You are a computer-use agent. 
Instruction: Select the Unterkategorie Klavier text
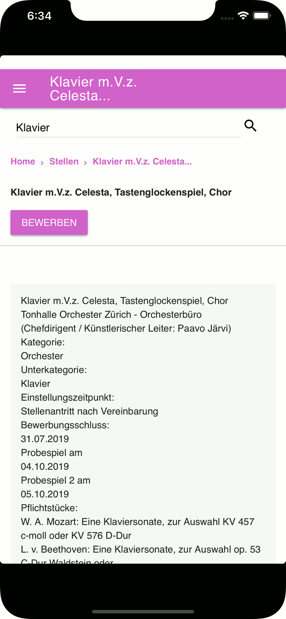pyautogui.click(x=35, y=383)
